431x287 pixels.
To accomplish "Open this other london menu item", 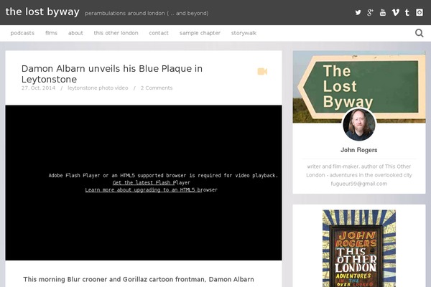I will coord(116,33).
